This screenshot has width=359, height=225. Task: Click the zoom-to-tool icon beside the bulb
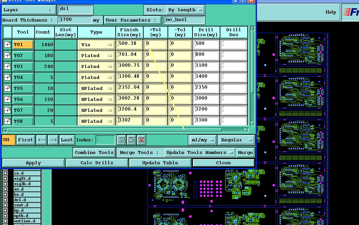tap(131, 140)
